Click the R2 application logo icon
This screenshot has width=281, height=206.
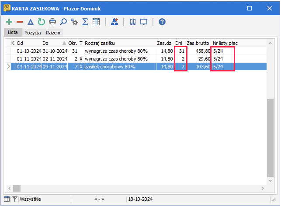[7, 8]
